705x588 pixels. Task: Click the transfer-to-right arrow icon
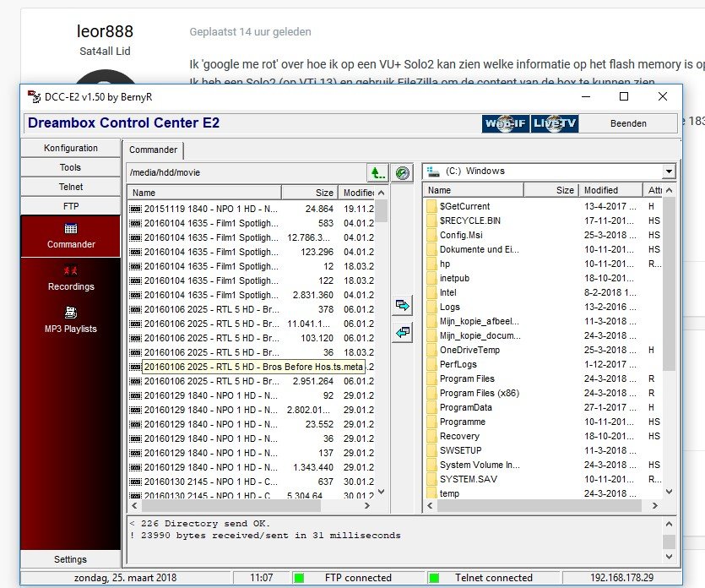403,304
